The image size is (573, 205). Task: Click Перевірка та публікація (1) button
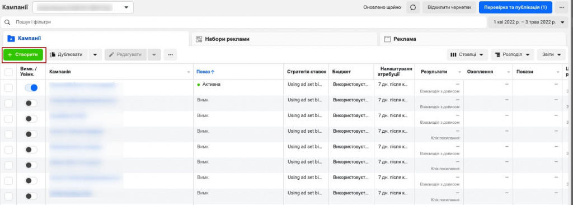515,7
